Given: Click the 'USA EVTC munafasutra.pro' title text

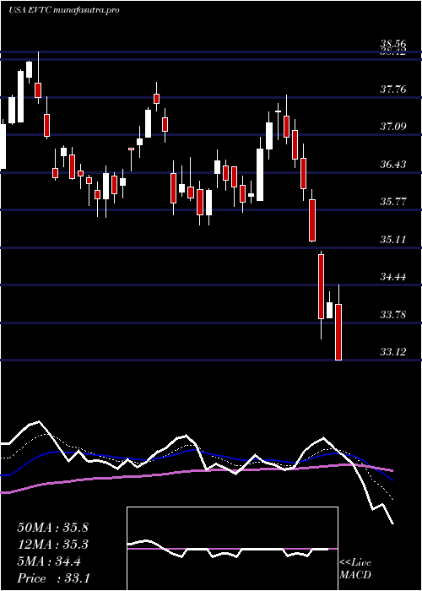Looking at the screenshot, I should (63, 10).
